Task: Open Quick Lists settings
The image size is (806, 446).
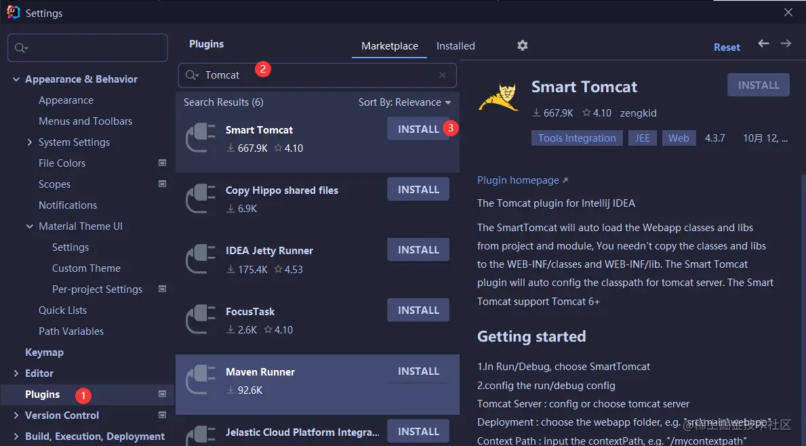Action: 63,310
